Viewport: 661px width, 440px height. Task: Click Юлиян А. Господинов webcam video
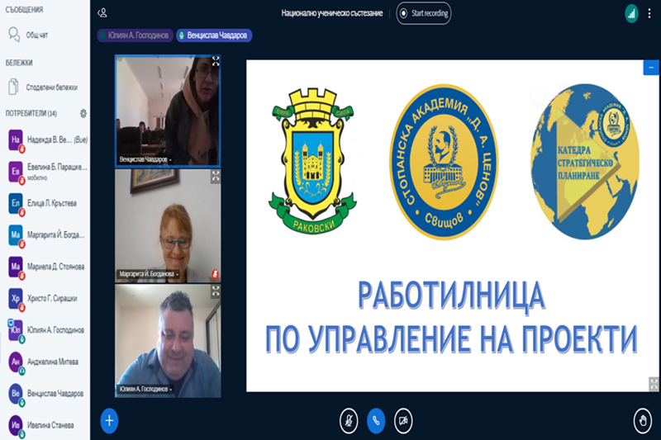pyautogui.click(x=168, y=341)
